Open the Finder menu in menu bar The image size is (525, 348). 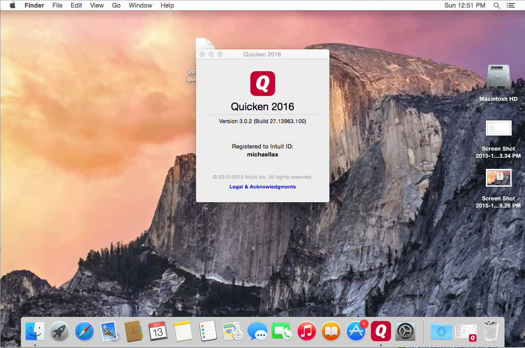point(34,5)
